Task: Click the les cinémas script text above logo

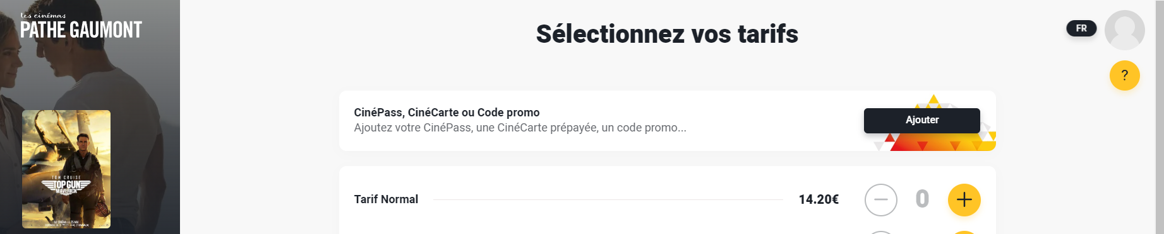Action: point(43,15)
